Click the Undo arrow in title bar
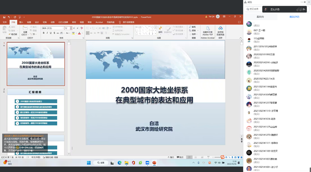Image resolution: width=311 pixels, height=172 pixels. 9,17
